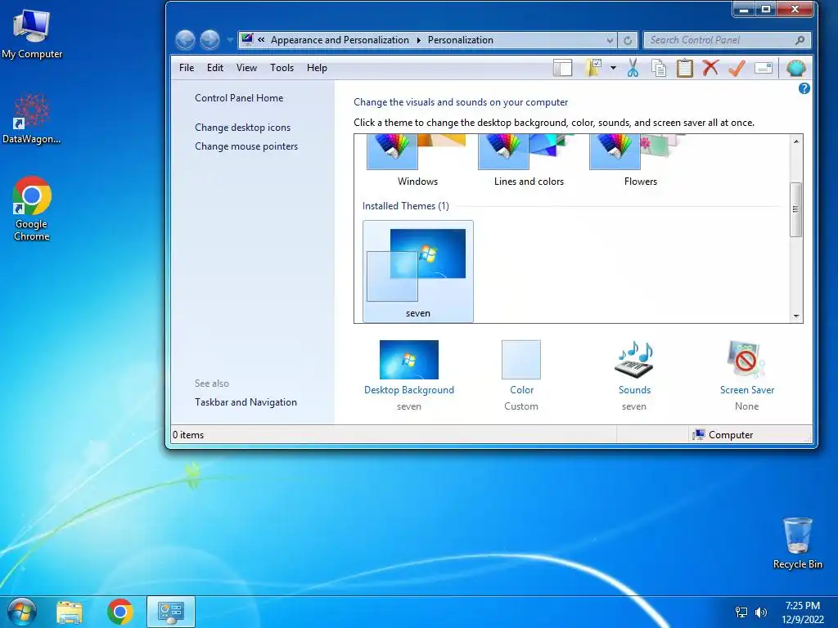Open Taskbar and Navigation link
The height and width of the screenshot is (628, 838).
click(x=246, y=402)
